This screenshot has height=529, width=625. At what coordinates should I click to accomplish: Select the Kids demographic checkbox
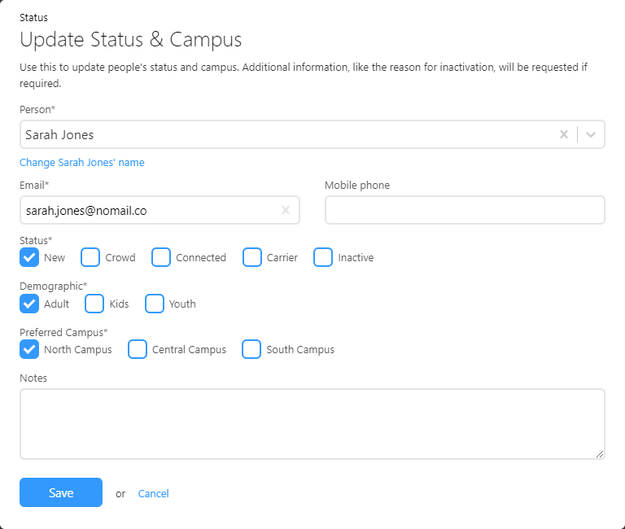point(95,304)
